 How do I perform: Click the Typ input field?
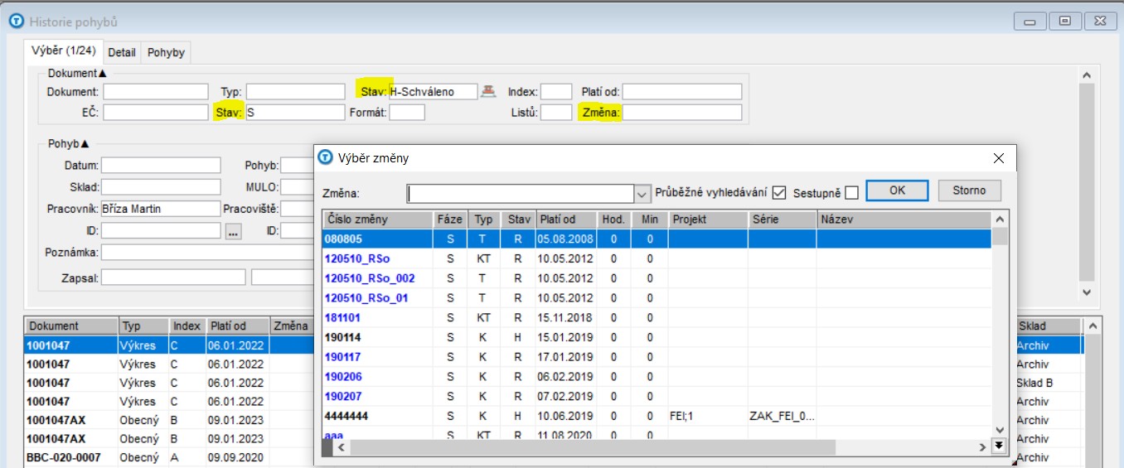tap(295, 91)
